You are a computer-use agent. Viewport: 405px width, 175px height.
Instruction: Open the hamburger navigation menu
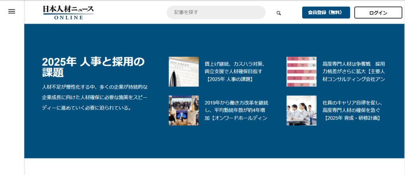coord(12,12)
